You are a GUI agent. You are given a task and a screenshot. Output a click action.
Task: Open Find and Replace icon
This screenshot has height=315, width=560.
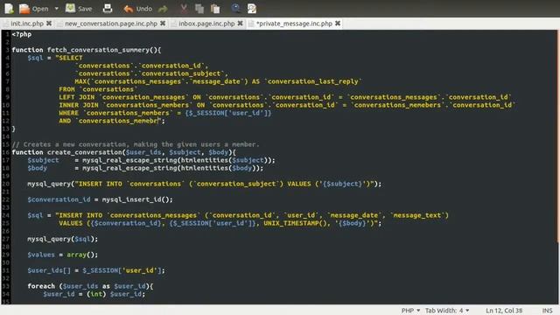(x=252, y=9)
